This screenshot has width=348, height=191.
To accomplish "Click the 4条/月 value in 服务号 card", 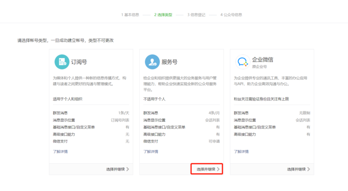I will 214,113.
